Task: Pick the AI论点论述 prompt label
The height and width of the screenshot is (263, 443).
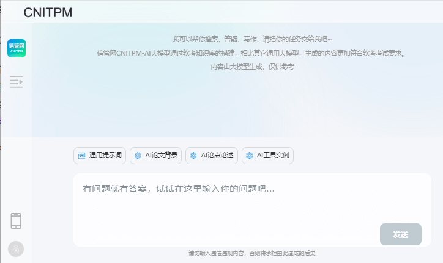Action: tap(217, 156)
